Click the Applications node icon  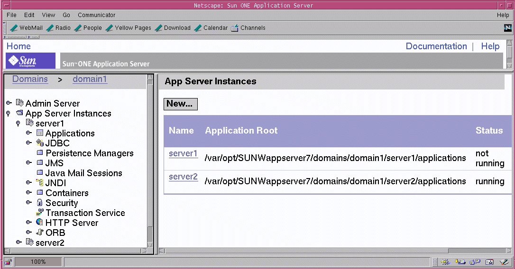[40, 133]
